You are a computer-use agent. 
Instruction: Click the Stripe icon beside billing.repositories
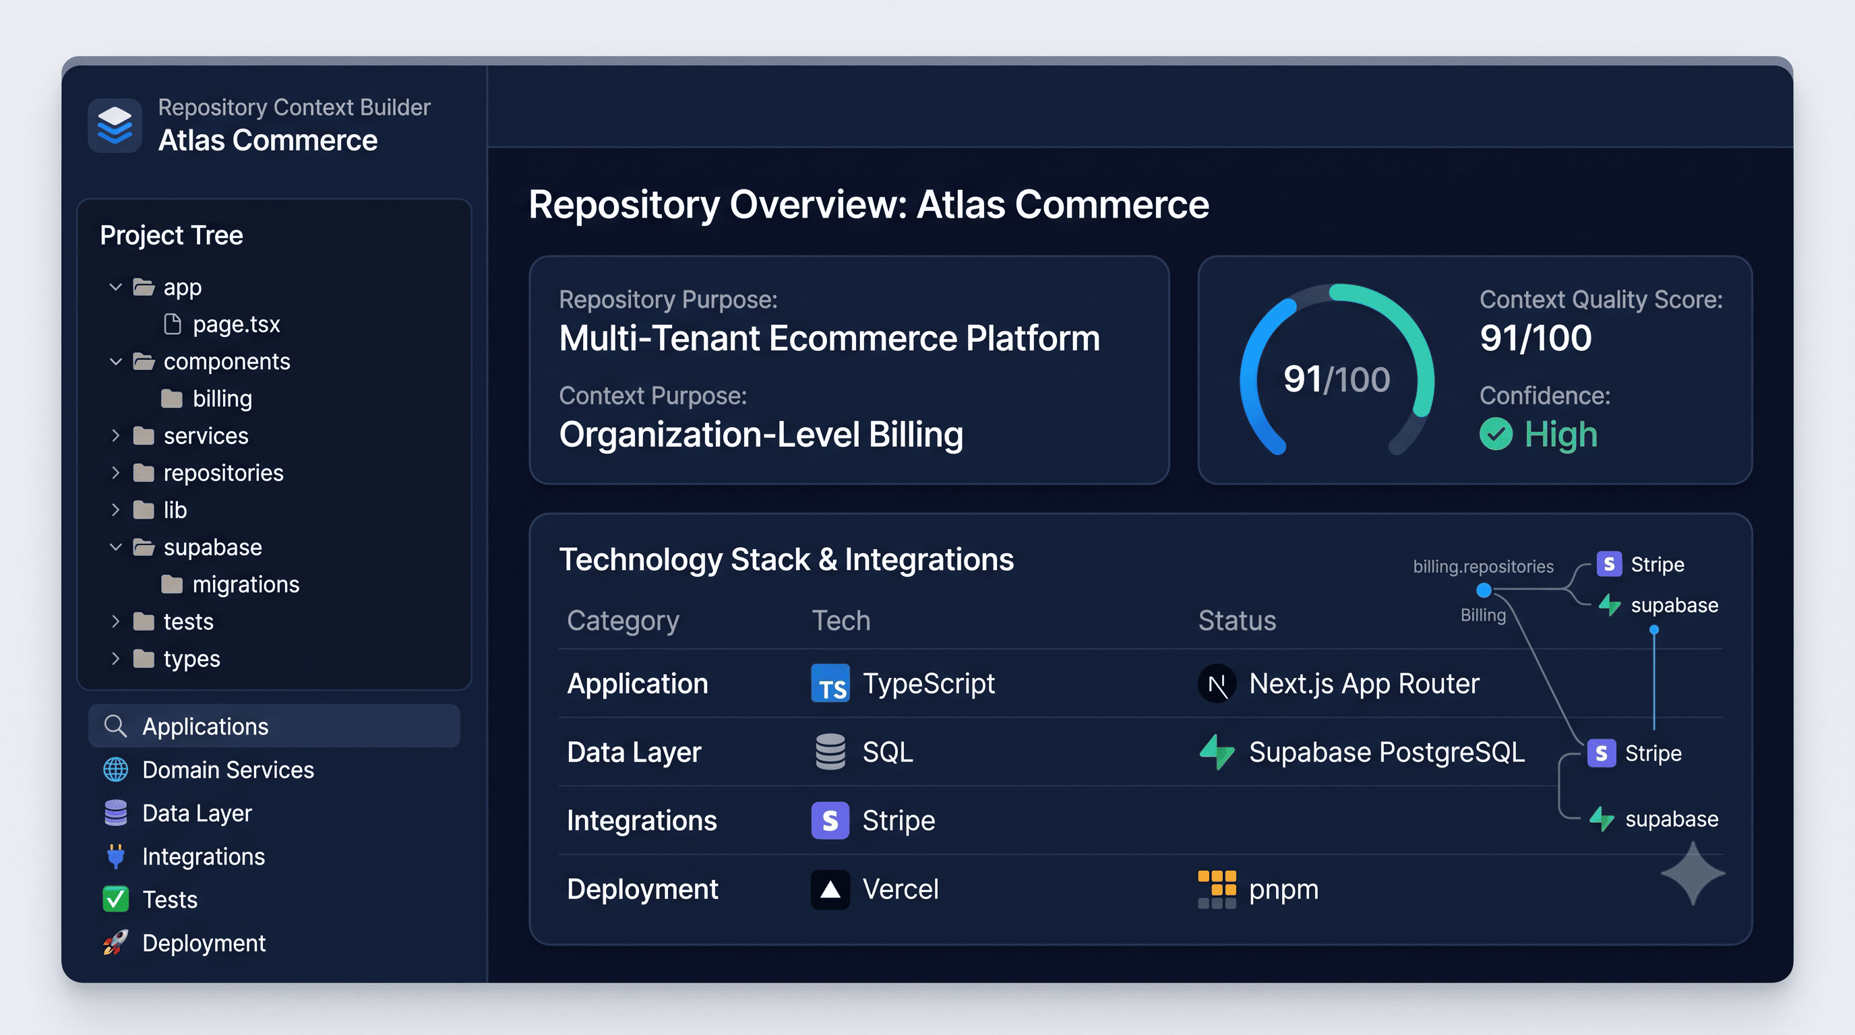coord(1609,564)
